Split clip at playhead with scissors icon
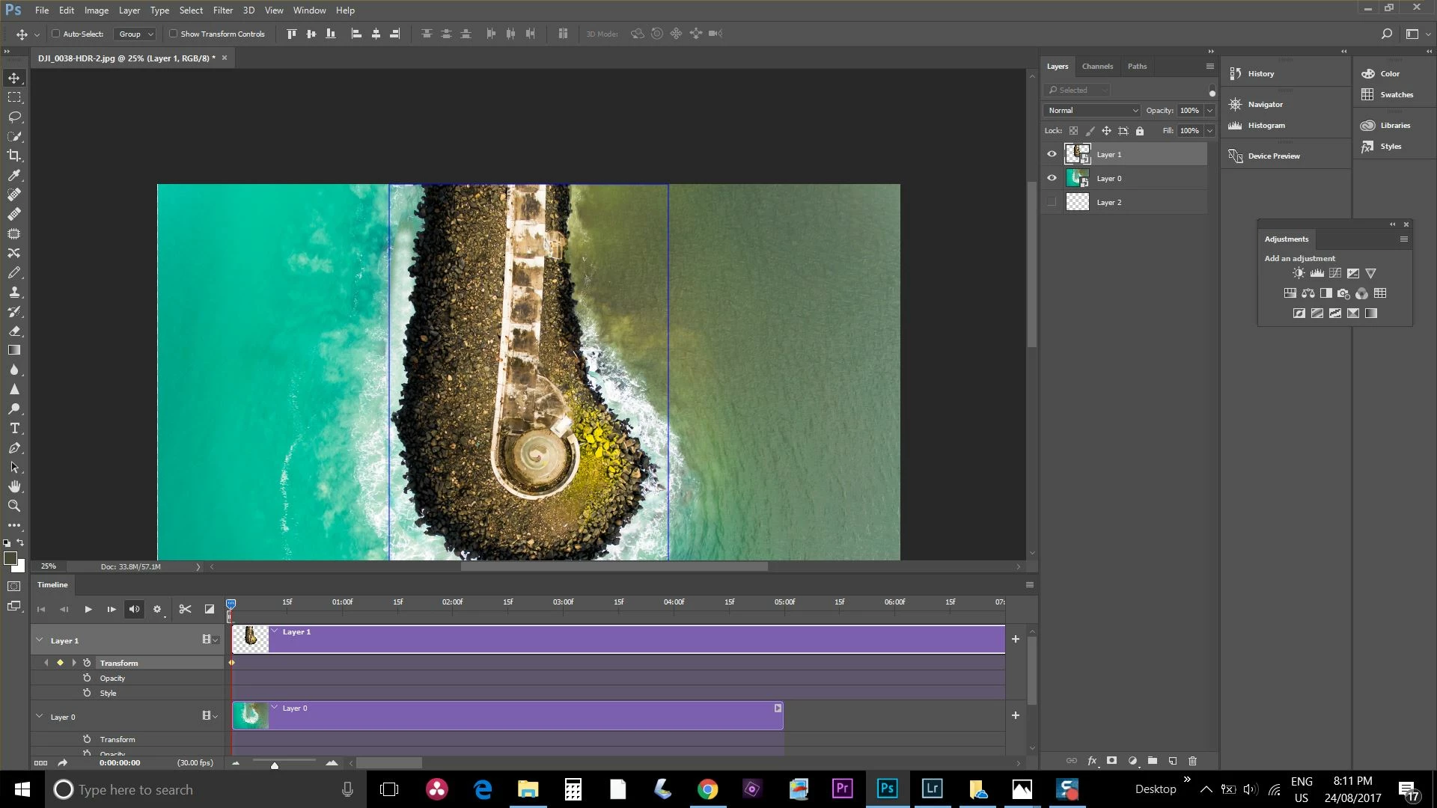 (185, 609)
